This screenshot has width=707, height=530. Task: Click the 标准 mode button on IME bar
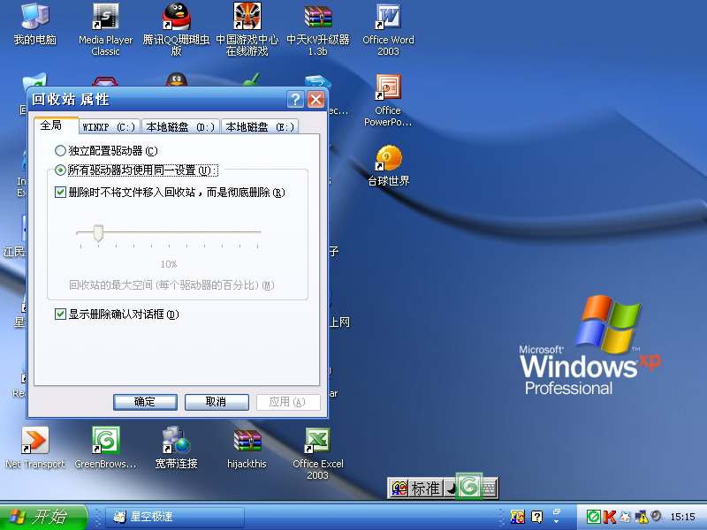click(x=425, y=488)
